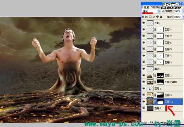Image resolution: width=184 pixels, height=127 pixels.
Task: Toggle visibility of 图层 9
Action: pos(144,95)
